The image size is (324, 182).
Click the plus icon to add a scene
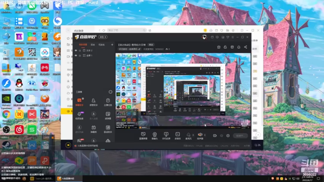[x=112, y=44]
